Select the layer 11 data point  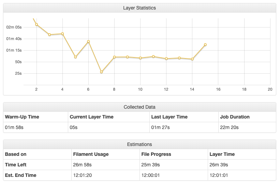[153, 56]
